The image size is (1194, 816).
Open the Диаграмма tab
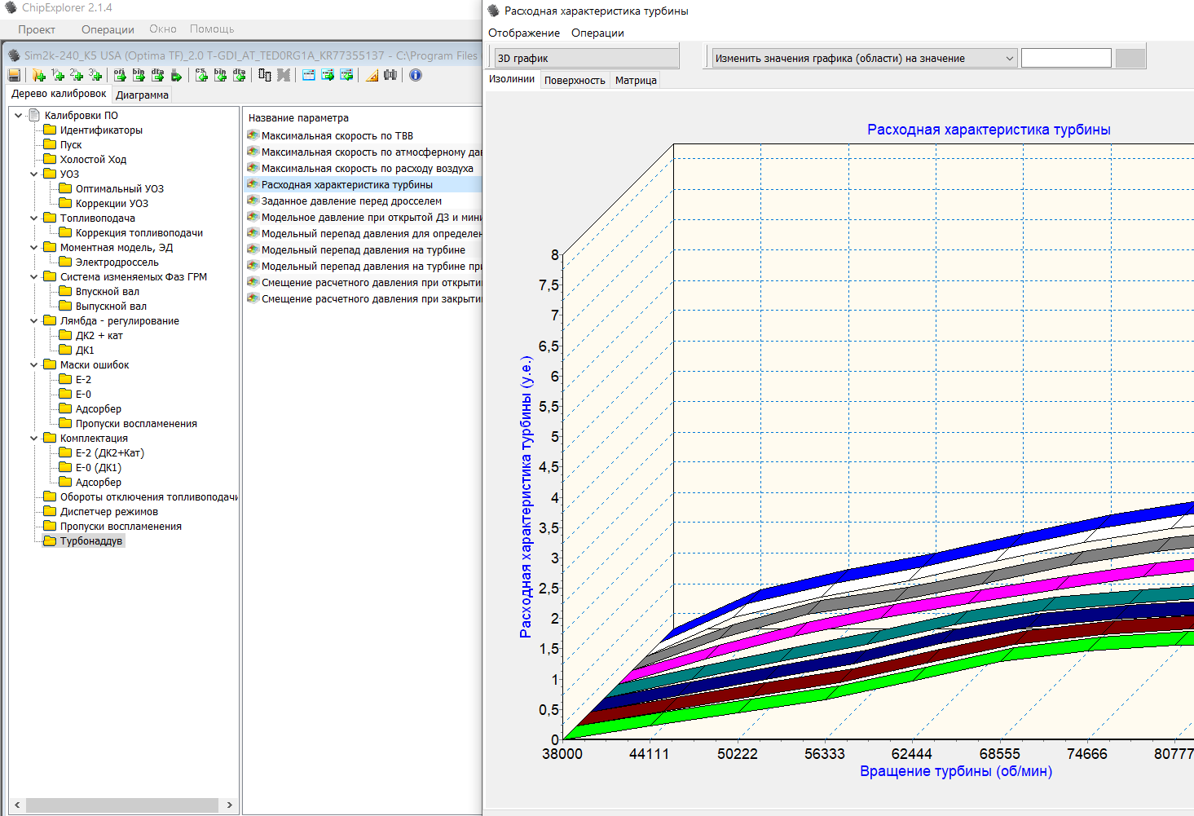(142, 95)
